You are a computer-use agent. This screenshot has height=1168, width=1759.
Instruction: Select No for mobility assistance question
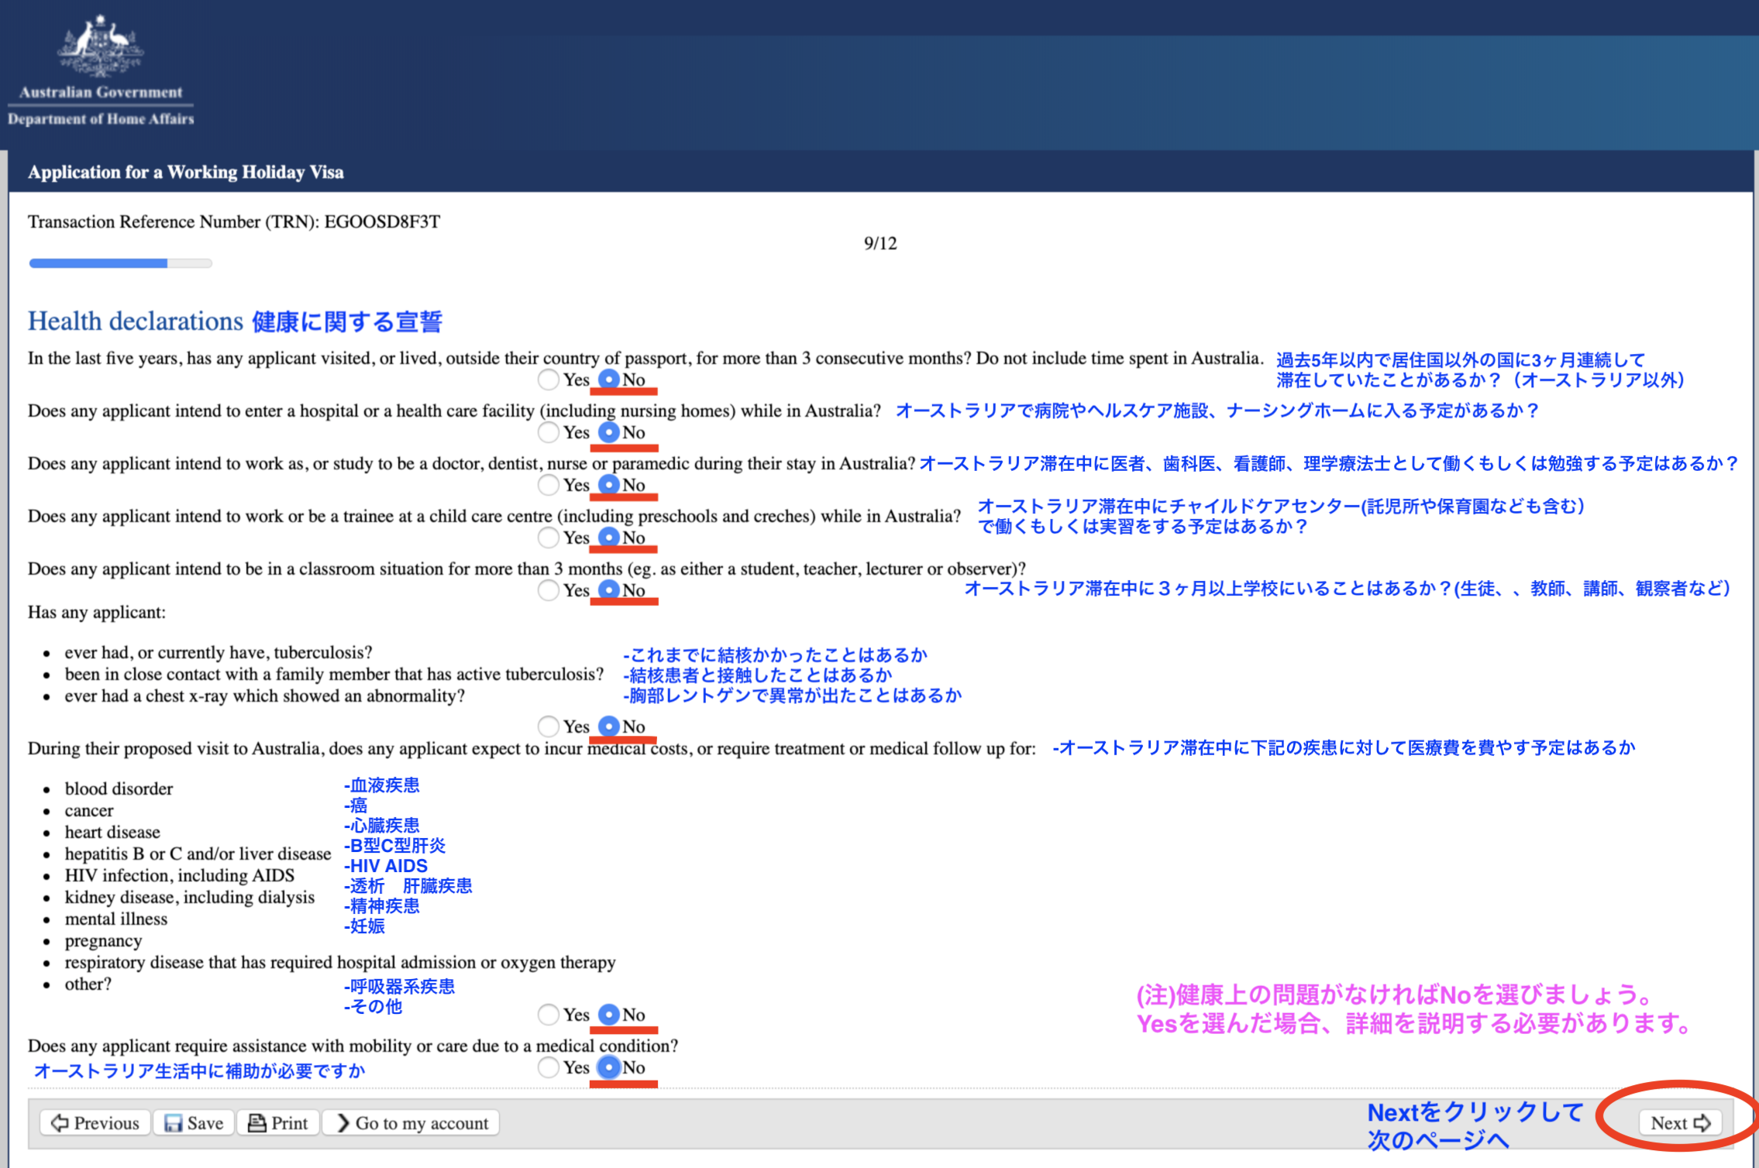coord(610,1067)
